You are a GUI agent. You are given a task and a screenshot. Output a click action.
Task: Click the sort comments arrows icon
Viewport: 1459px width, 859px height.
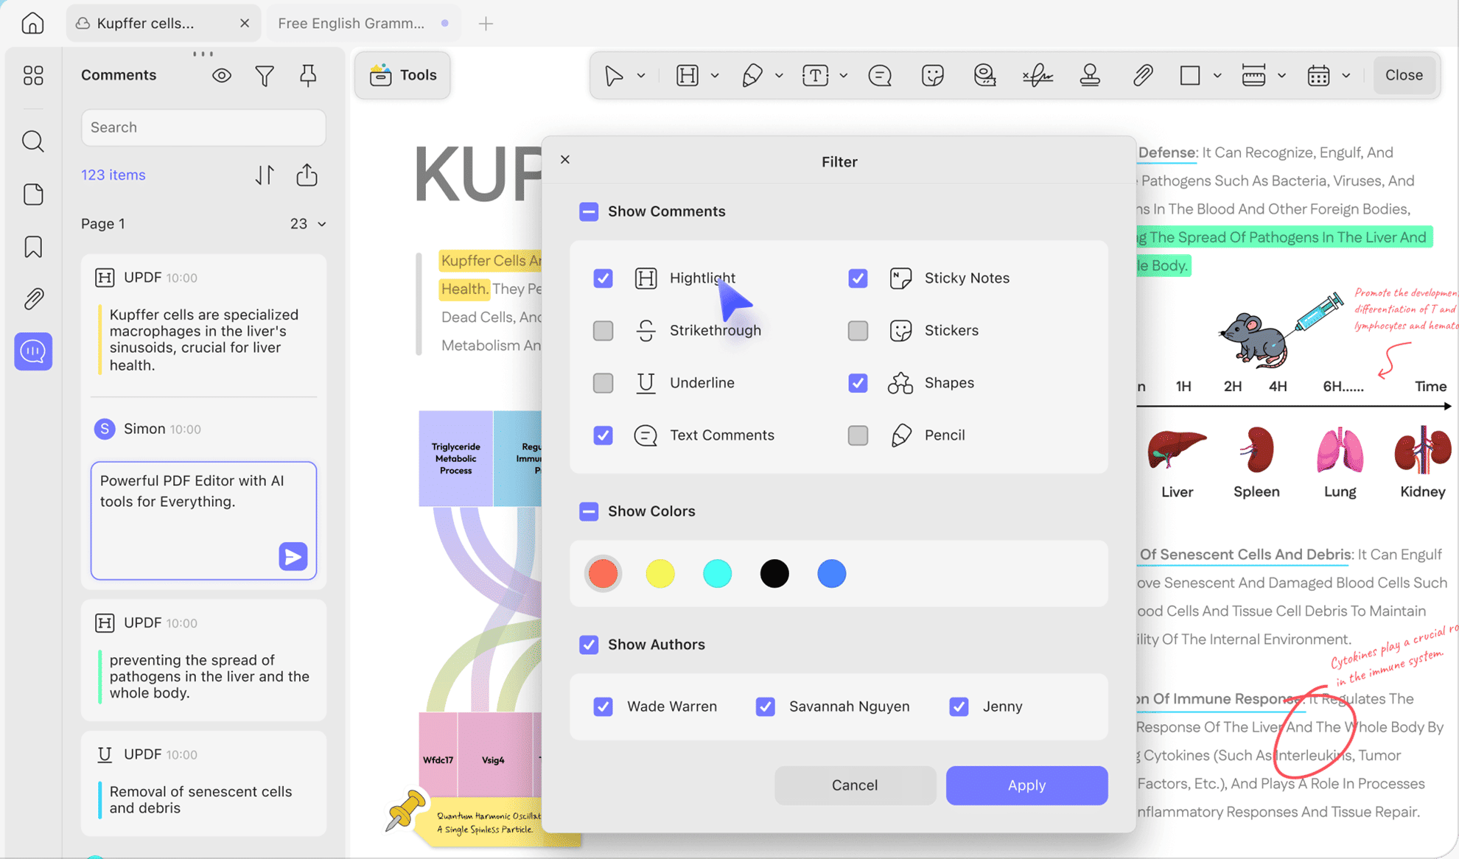(x=265, y=175)
